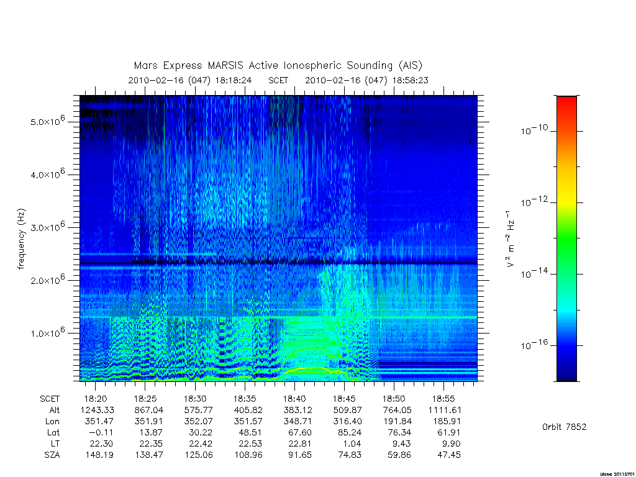Viewport: 636px width, 477px height.
Task: Click the 18:25 time tick label
Action: pos(145,399)
